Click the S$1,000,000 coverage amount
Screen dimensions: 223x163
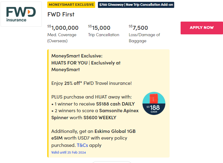63,28
